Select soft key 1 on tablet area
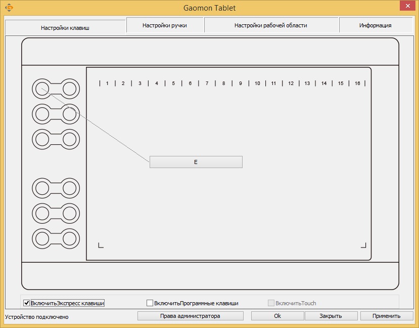Image resolution: width=419 pixels, height=328 pixels. tap(108, 83)
